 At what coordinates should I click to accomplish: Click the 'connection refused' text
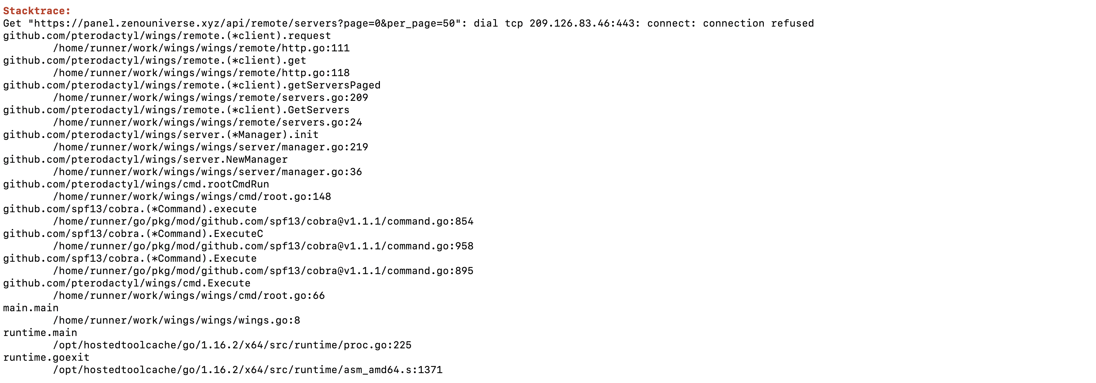758,24
